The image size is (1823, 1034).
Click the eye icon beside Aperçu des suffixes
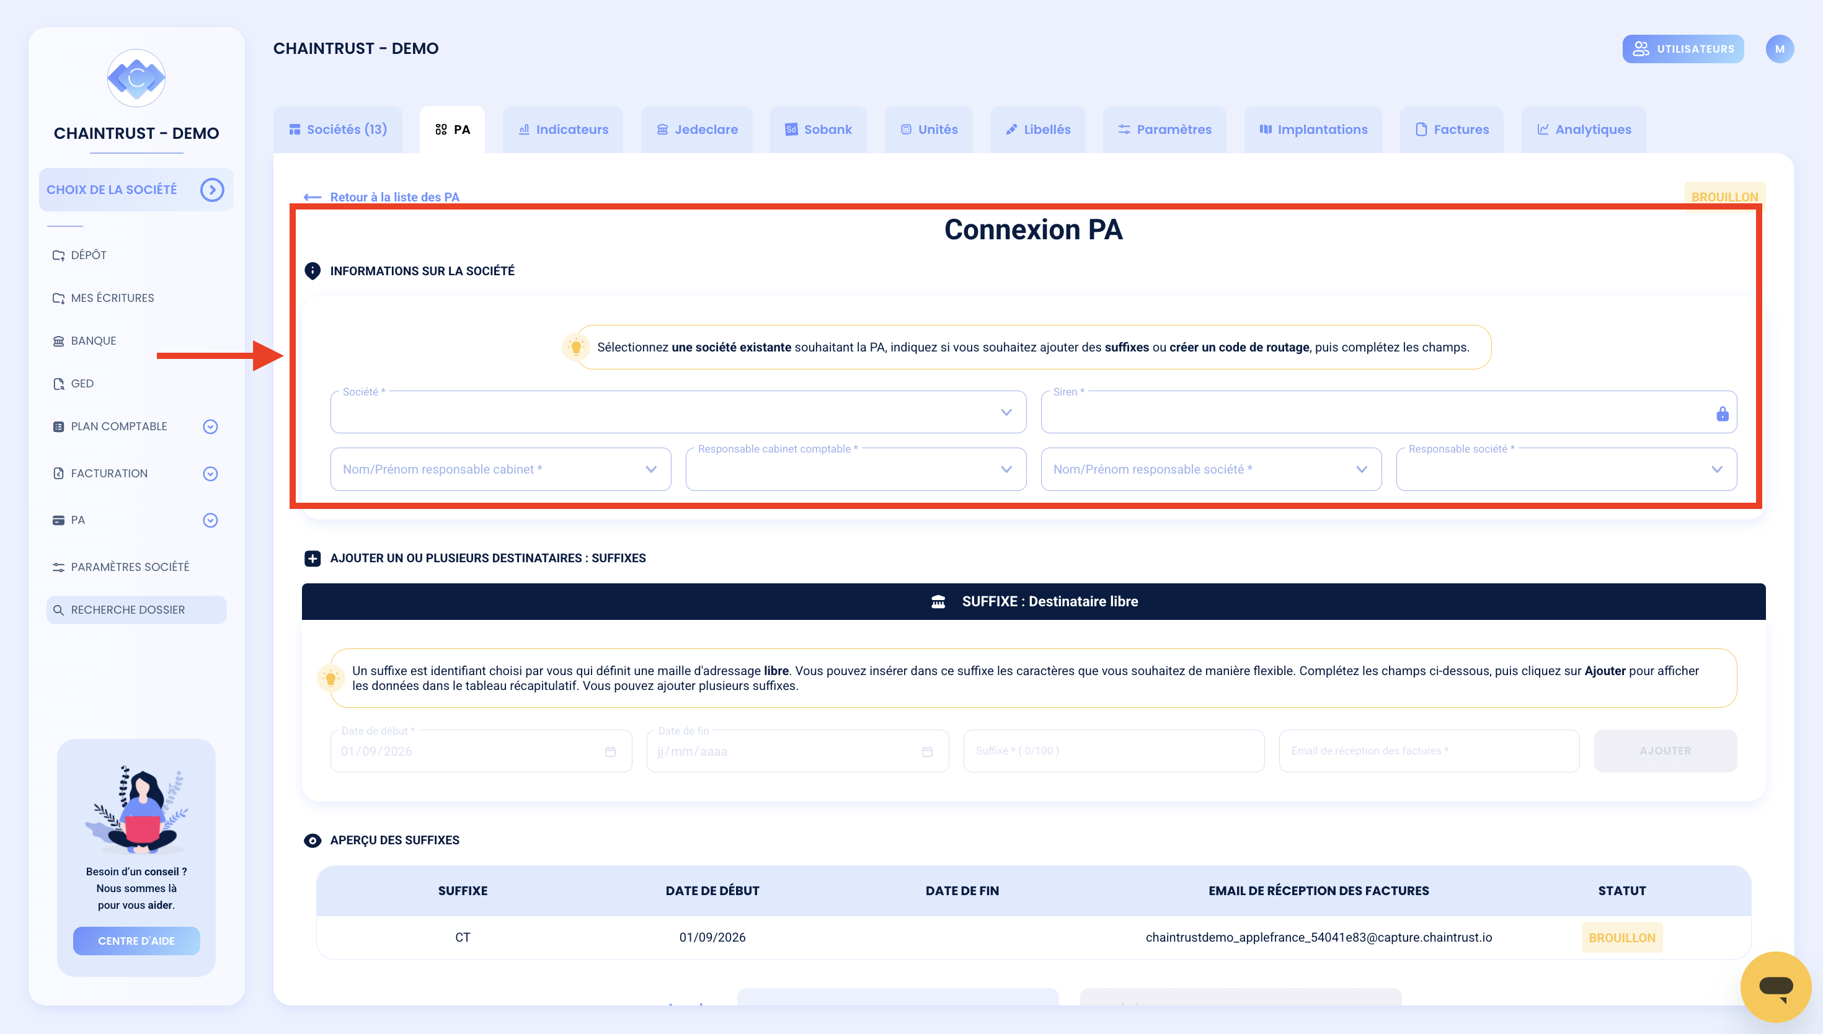pyautogui.click(x=313, y=840)
